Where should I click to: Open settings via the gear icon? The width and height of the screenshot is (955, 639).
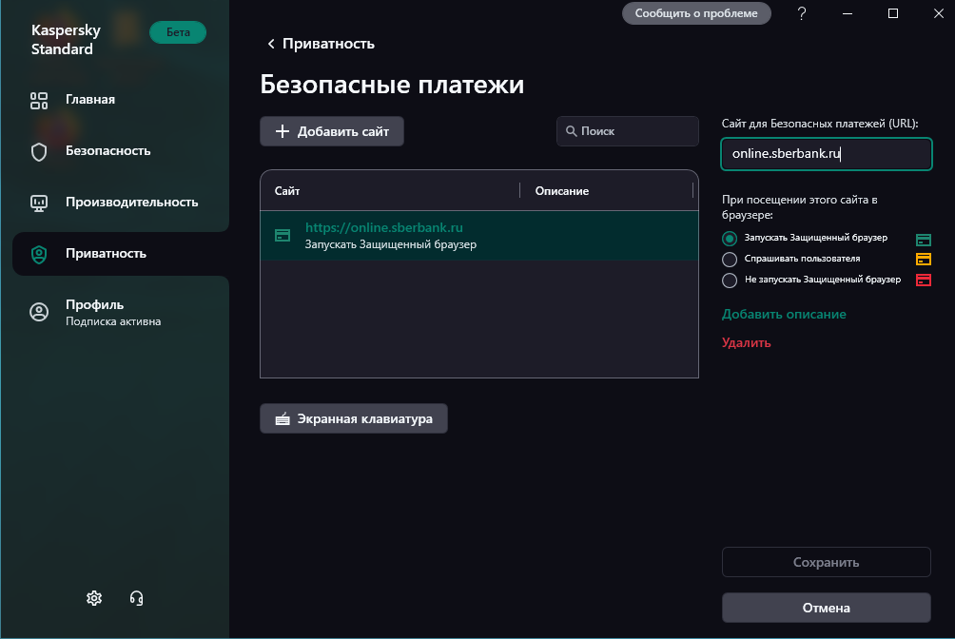tap(94, 598)
